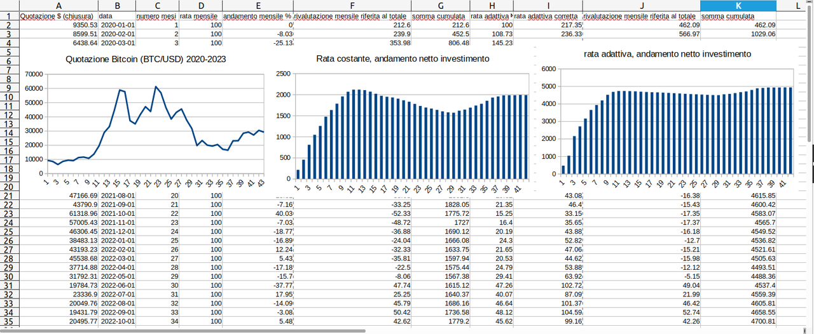
Task: Select column A header
Action: [x=59, y=6]
